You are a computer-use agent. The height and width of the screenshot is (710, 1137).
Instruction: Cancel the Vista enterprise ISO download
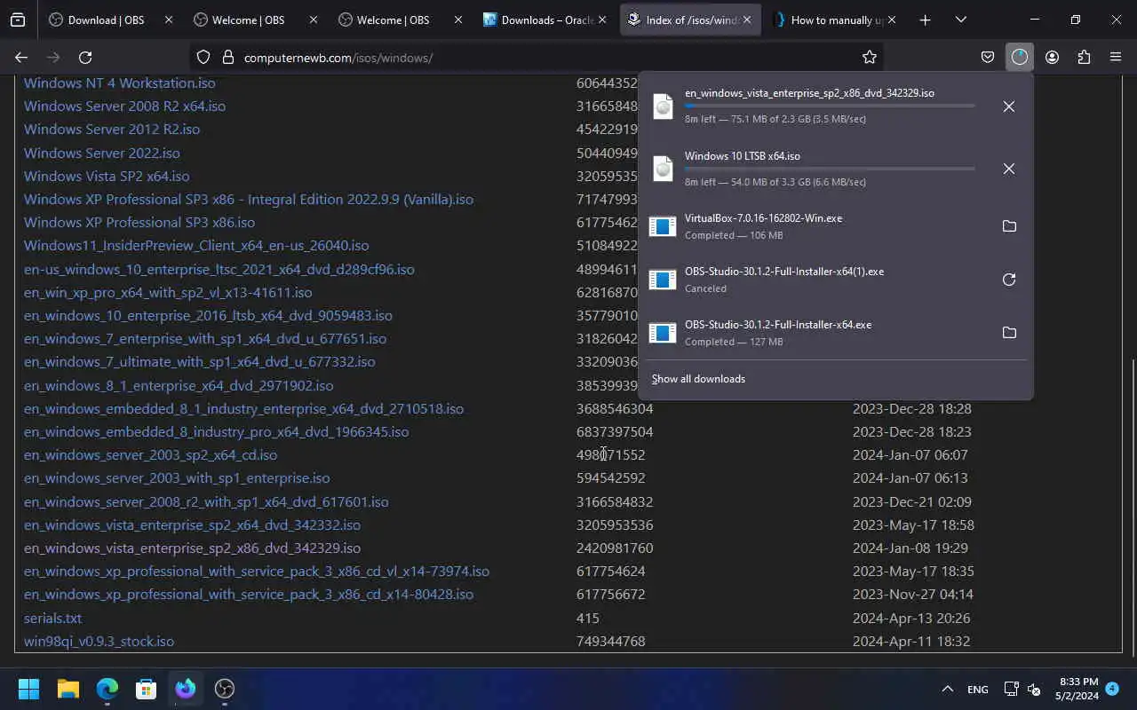[x=1008, y=106]
